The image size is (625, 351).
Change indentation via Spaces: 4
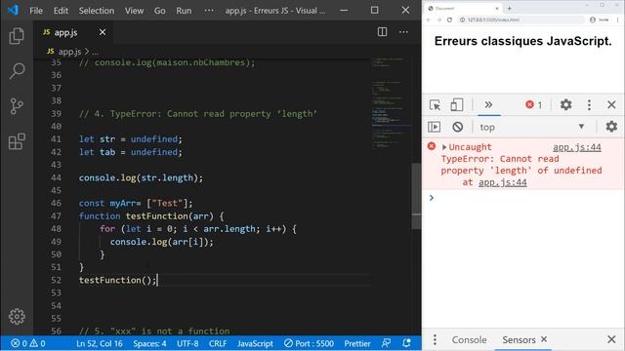149,343
